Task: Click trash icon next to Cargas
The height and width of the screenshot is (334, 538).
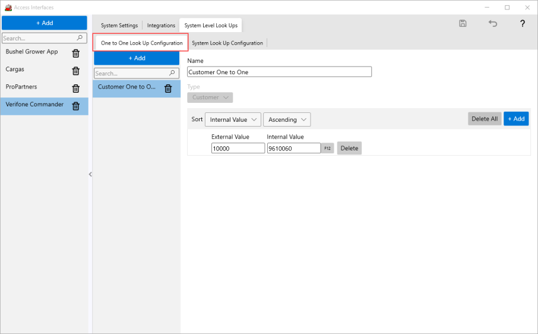Action: click(x=76, y=71)
